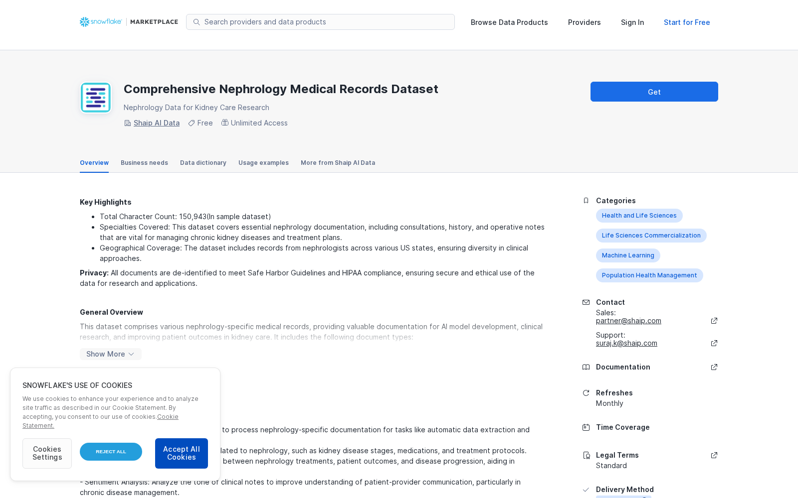Switch to the Overview tab
The width and height of the screenshot is (798, 498).
94,163
